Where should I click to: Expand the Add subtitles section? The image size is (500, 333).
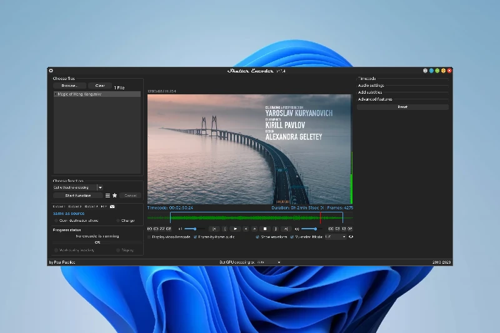(x=370, y=92)
